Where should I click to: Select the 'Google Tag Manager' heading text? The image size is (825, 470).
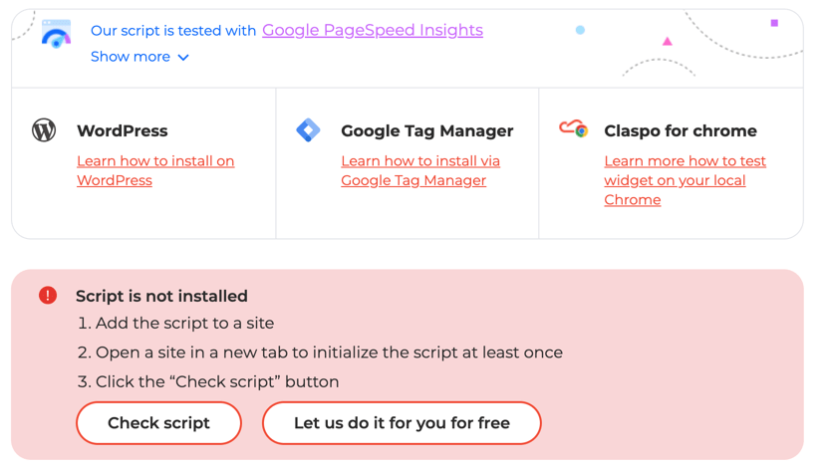(426, 130)
